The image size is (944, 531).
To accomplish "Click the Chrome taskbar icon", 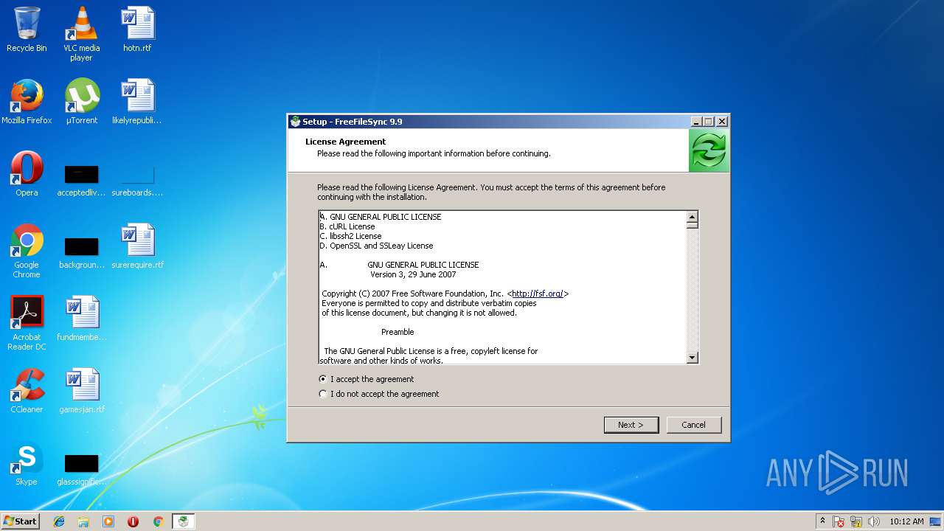I will (158, 521).
